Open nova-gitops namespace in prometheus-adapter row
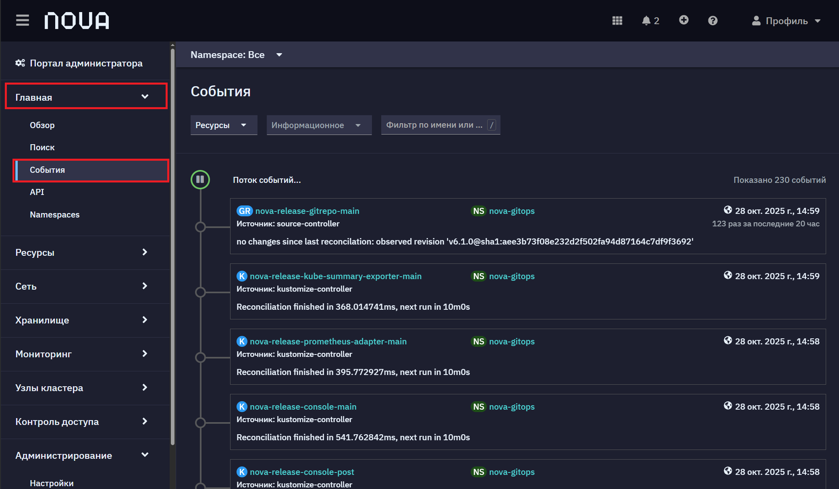Viewport: 839px width, 489px height. pyautogui.click(x=512, y=342)
